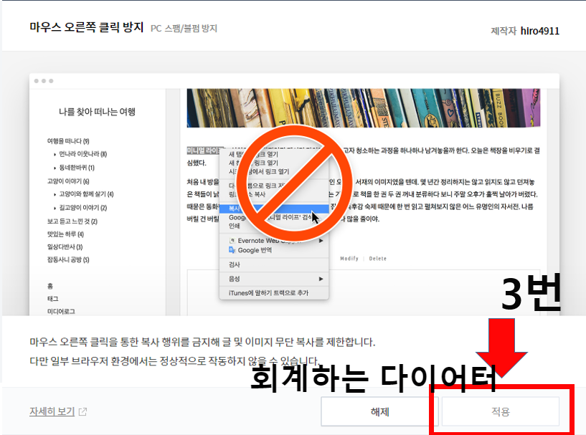The width and height of the screenshot is (586, 435).
Task: Click the 적용 button
Action: 501,411
